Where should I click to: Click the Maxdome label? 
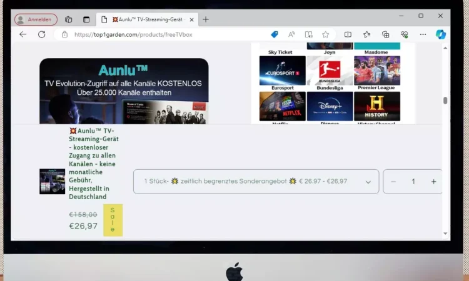(376, 52)
